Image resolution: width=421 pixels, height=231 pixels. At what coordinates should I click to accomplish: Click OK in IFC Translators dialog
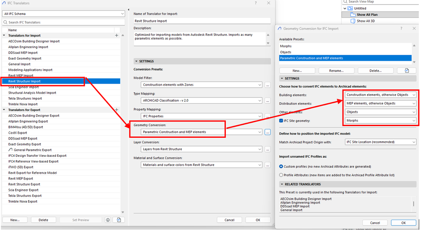point(258,220)
